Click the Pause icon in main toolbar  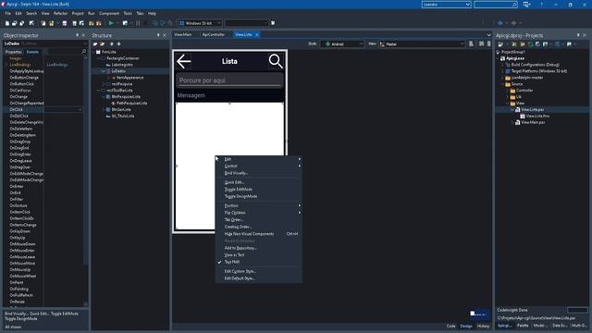click(x=138, y=23)
